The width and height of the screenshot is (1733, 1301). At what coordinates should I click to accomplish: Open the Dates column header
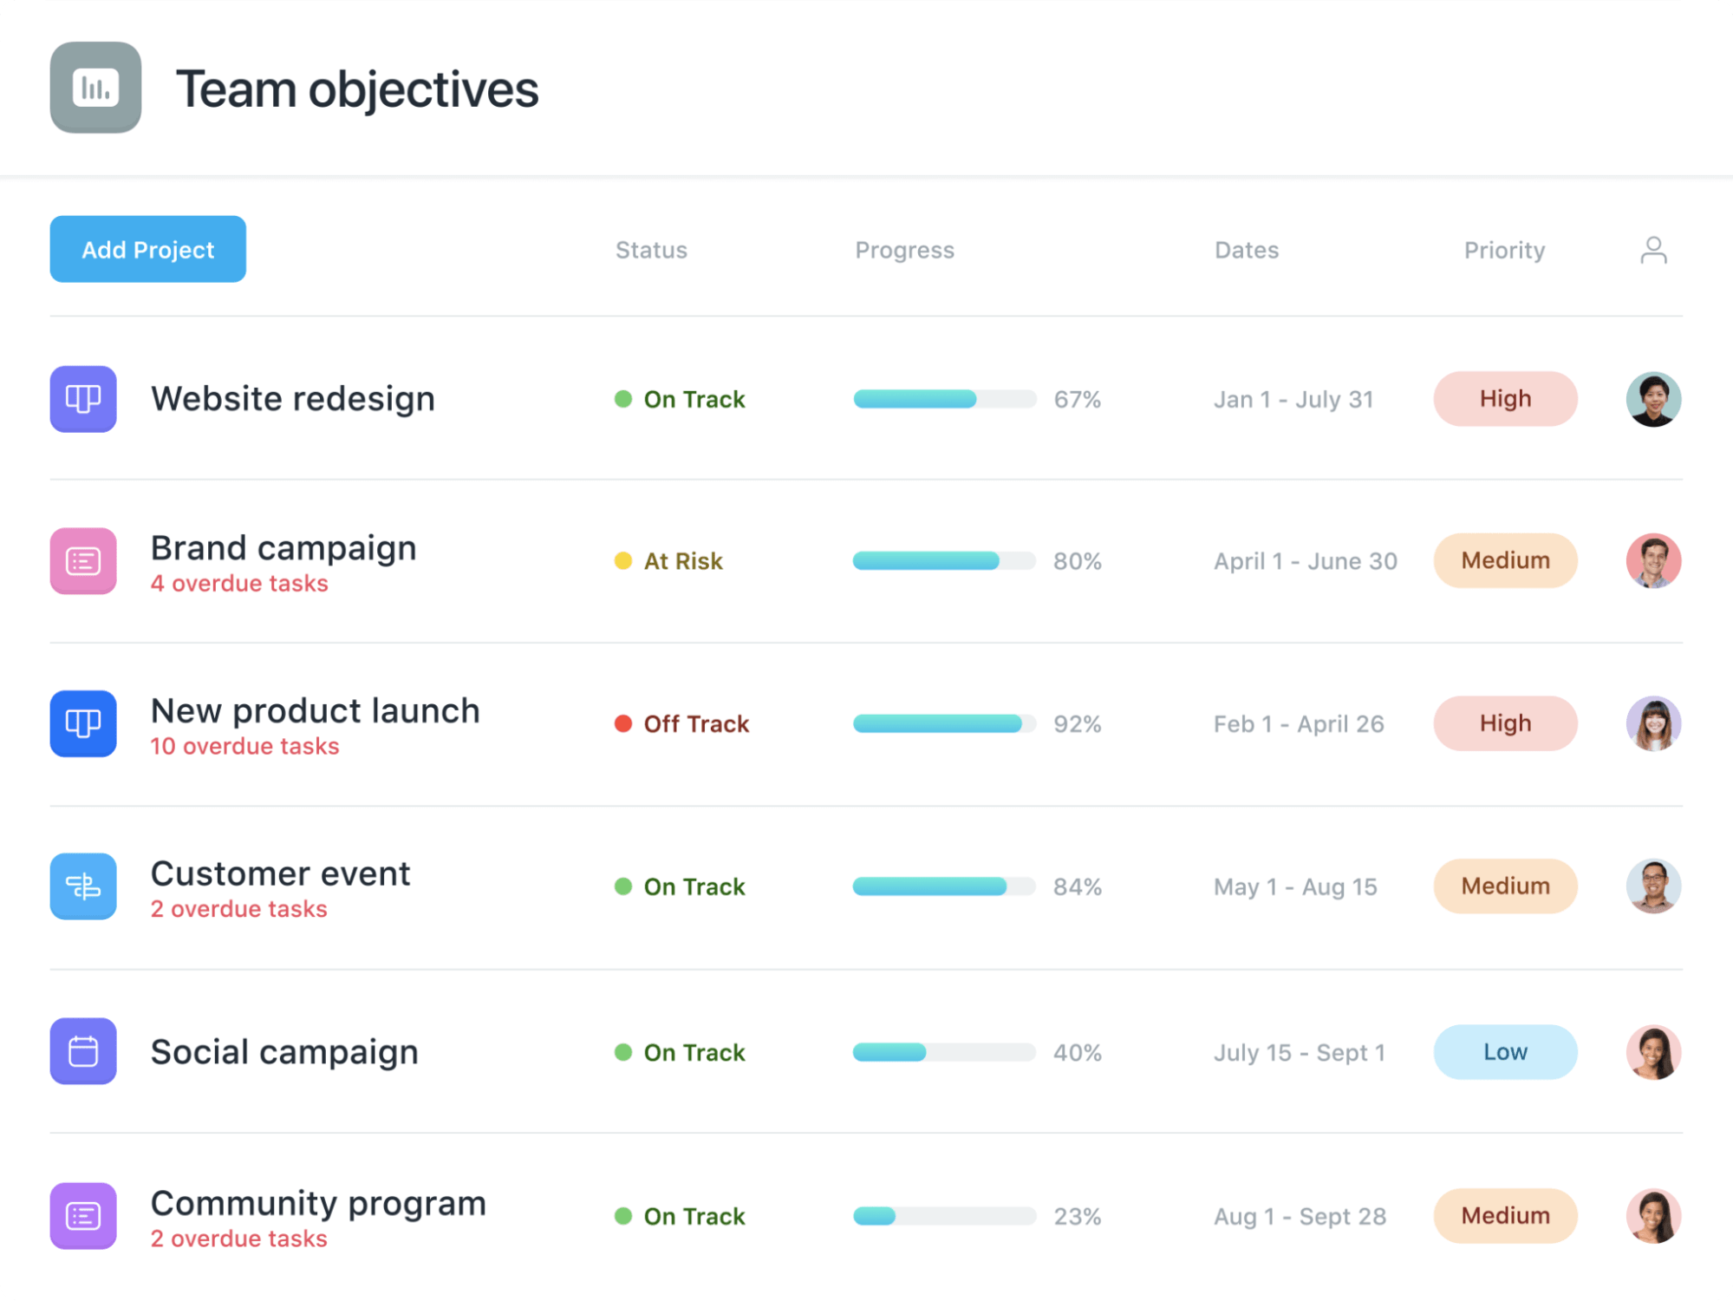click(1248, 250)
